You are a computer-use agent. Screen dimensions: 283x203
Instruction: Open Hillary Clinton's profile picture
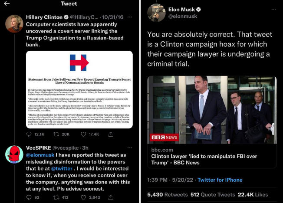click(x=14, y=23)
